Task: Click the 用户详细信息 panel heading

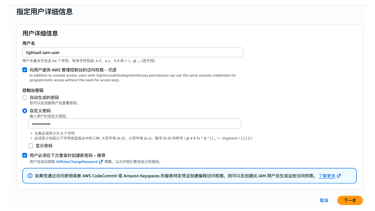Action: (40, 33)
